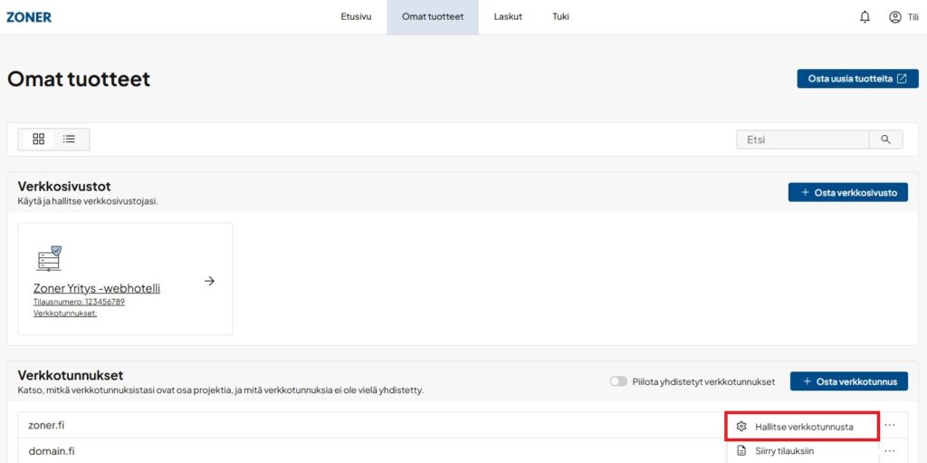Open three-dot menu for zoner.fi
The height and width of the screenshot is (463, 927).
890,425
